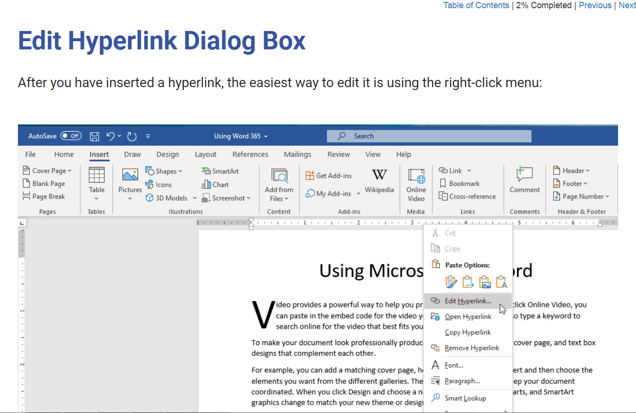
Task: Switch to the Review tab
Action: point(339,154)
